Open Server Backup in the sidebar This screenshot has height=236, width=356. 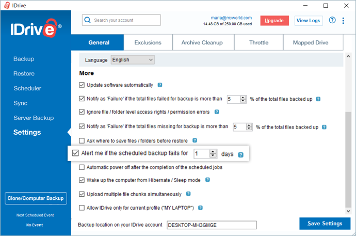click(34, 118)
